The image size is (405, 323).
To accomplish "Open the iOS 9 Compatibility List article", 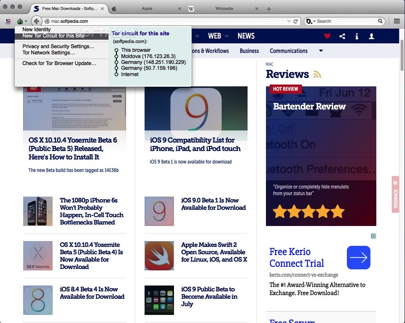I will pyautogui.click(x=195, y=144).
